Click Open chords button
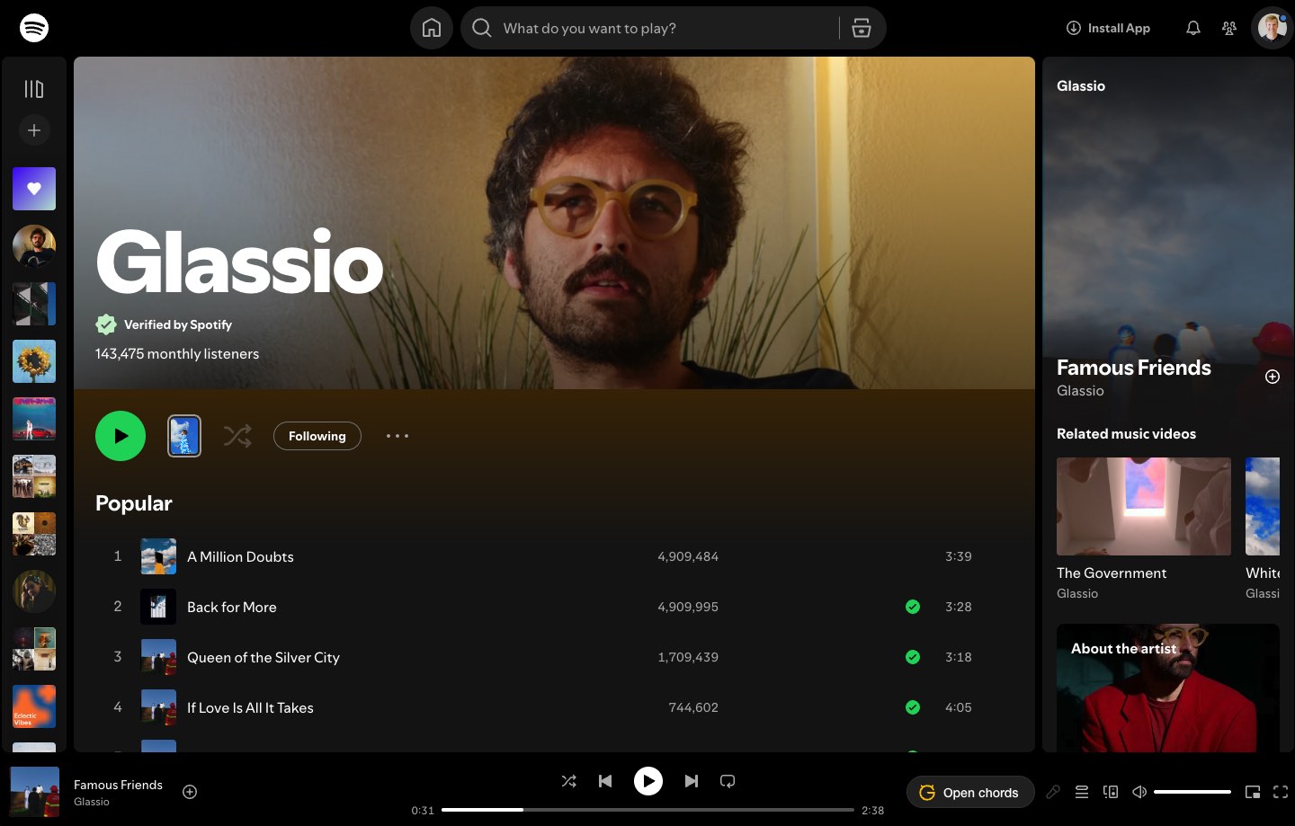 (x=970, y=793)
